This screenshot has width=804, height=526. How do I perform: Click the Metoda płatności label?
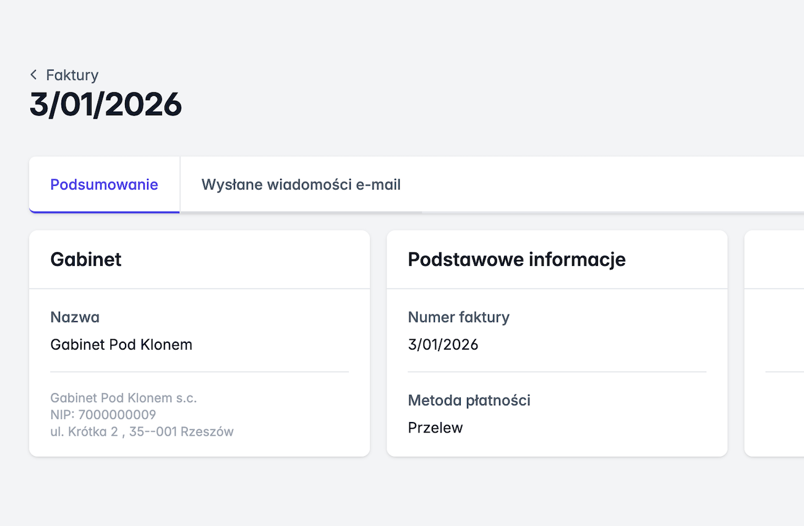pyautogui.click(x=469, y=400)
